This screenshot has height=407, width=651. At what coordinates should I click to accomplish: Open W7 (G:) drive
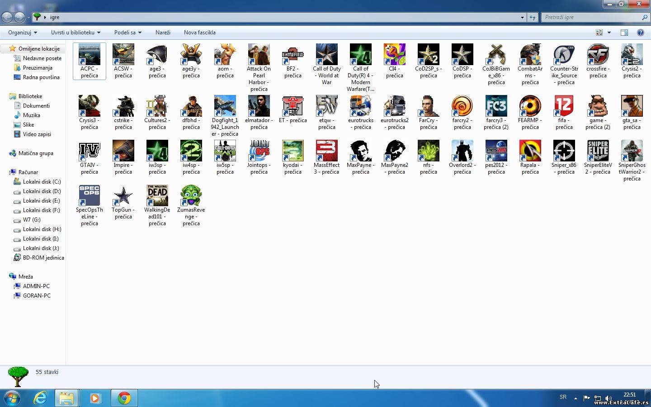[x=32, y=220]
